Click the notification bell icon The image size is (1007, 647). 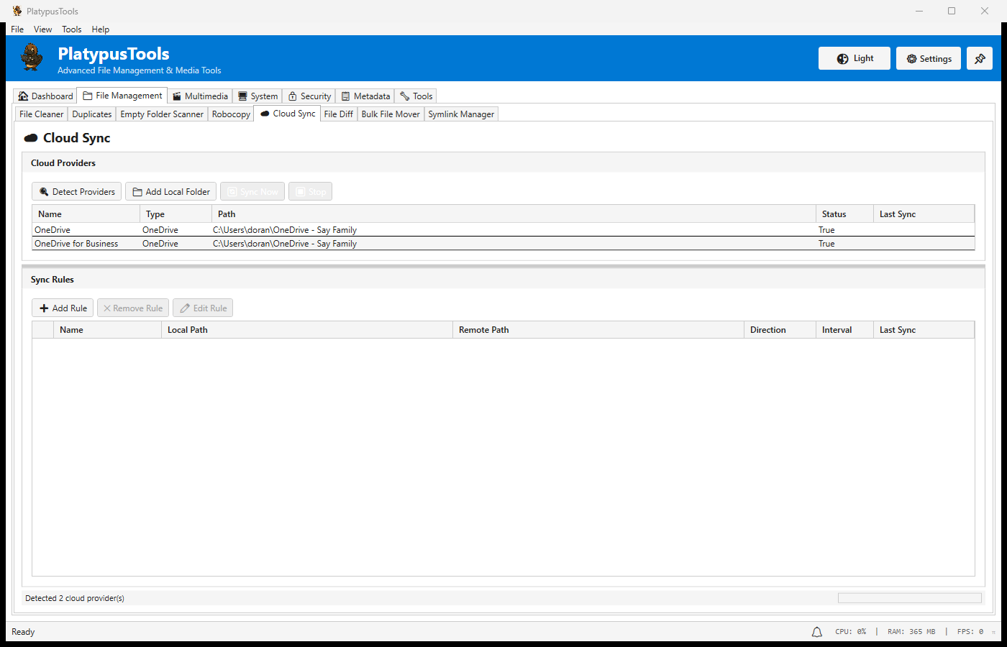point(817,632)
